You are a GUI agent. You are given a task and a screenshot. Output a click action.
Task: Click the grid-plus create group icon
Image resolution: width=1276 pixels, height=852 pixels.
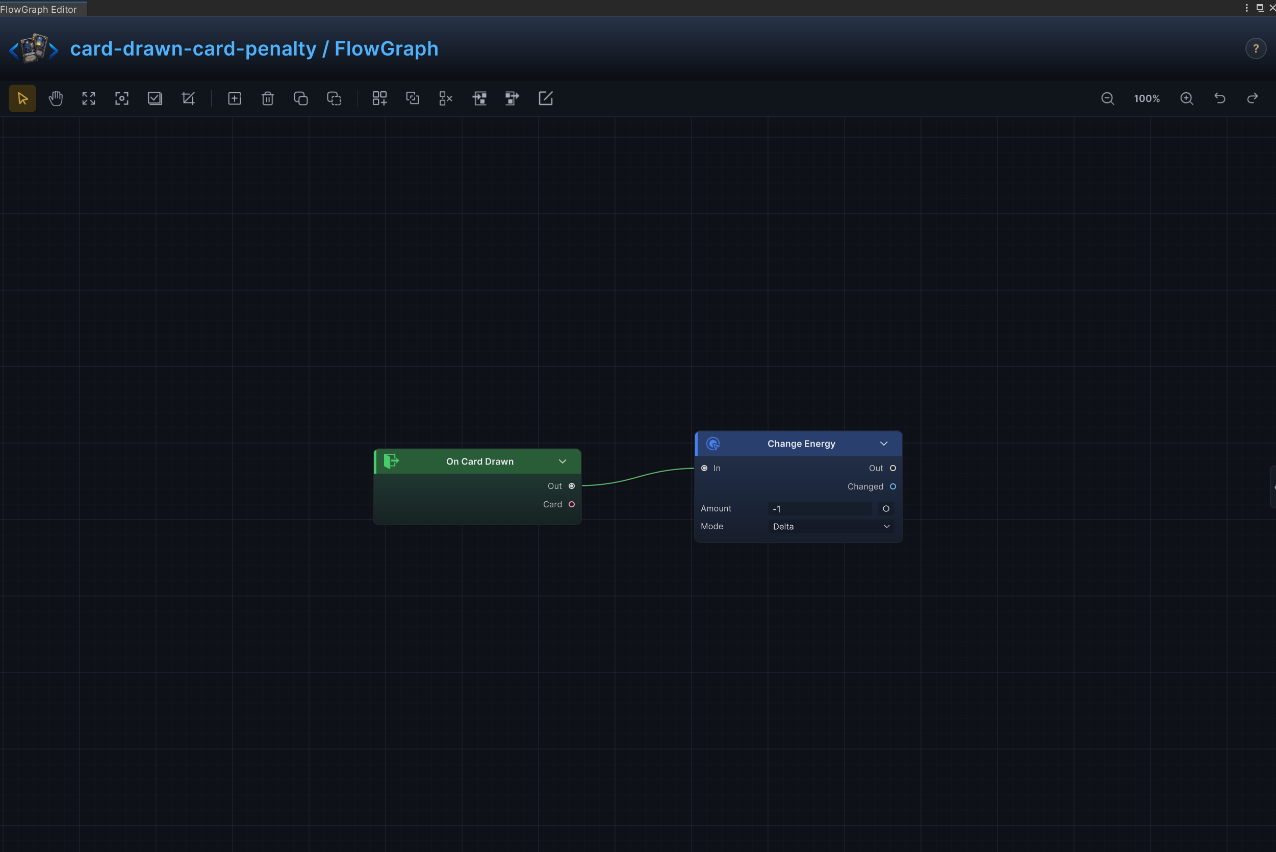379,98
